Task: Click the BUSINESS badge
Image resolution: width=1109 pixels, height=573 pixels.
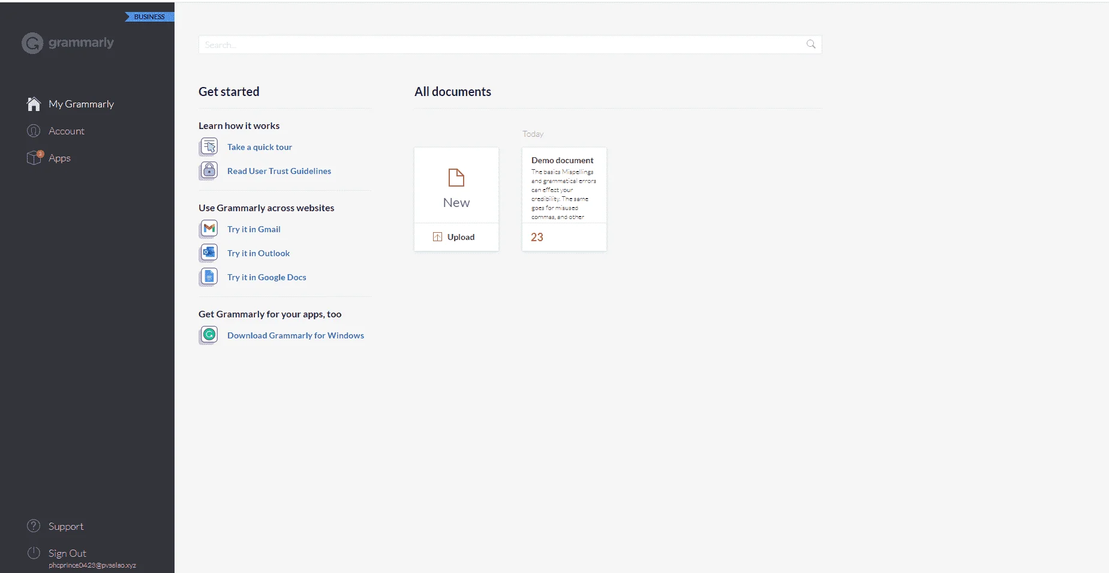Action: coord(149,17)
